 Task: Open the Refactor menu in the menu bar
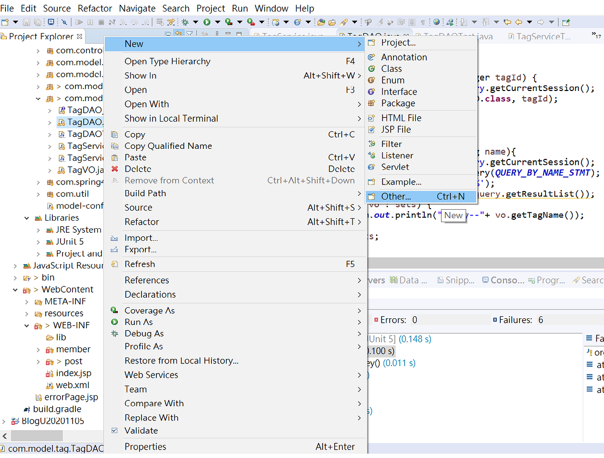[95, 8]
